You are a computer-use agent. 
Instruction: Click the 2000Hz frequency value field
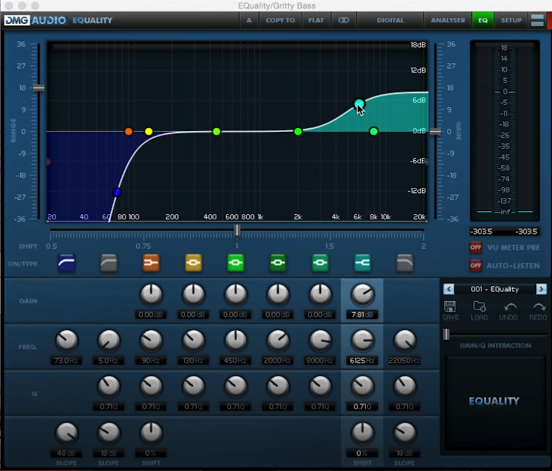click(x=277, y=361)
